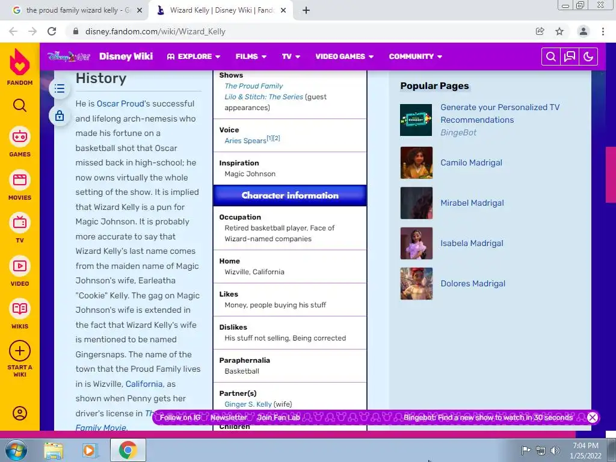Image resolution: width=616 pixels, height=462 pixels.
Task: Open the Windows Start button
Action: (x=16, y=450)
